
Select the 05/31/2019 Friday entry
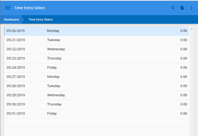[97, 114]
